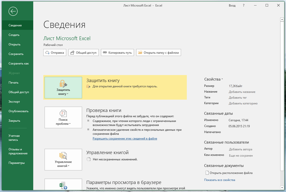Click the Вход sign-in link
Viewport: 286px width, 192px height.
pyautogui.click(x=232, y=6)
